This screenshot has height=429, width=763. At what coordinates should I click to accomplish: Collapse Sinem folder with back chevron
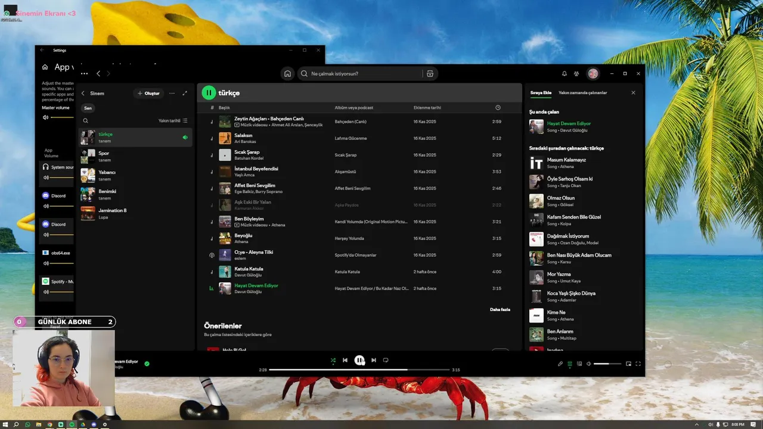83,94
